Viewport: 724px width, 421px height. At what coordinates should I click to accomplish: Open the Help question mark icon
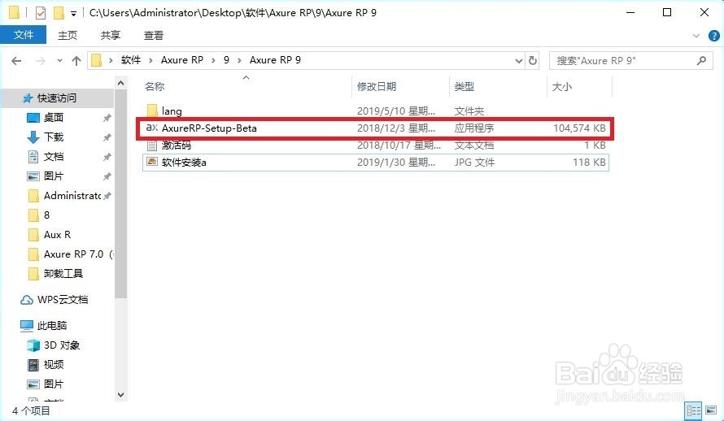[x=714, y=36]
